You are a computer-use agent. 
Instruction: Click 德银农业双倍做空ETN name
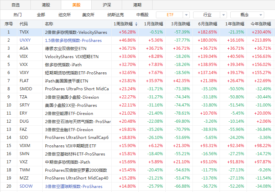pyautogui.click(x=66, y=49)
